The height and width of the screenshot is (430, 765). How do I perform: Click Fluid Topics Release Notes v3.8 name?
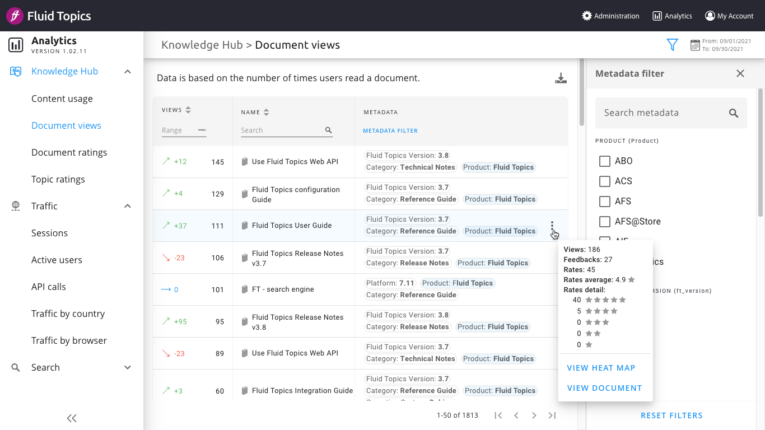tap(297, 322)
